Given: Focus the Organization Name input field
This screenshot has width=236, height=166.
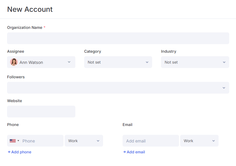Looking at the screenshot, I should 118,38.
